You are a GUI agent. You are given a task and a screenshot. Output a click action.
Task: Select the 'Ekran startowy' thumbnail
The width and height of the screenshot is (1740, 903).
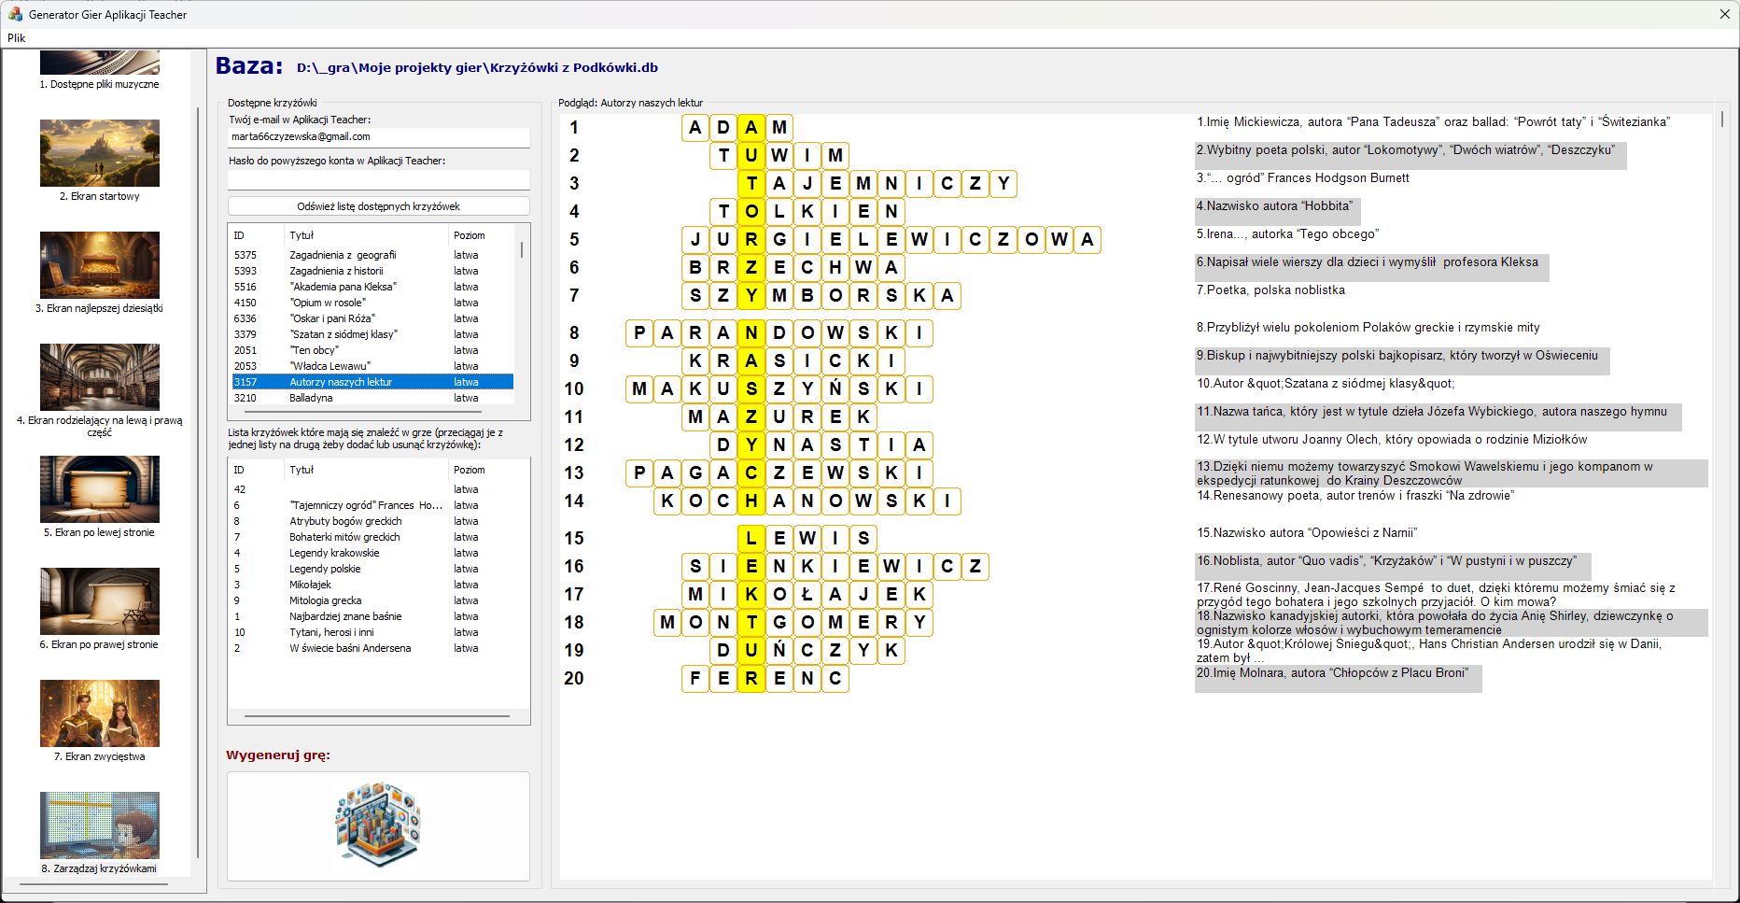click(100, 154)
